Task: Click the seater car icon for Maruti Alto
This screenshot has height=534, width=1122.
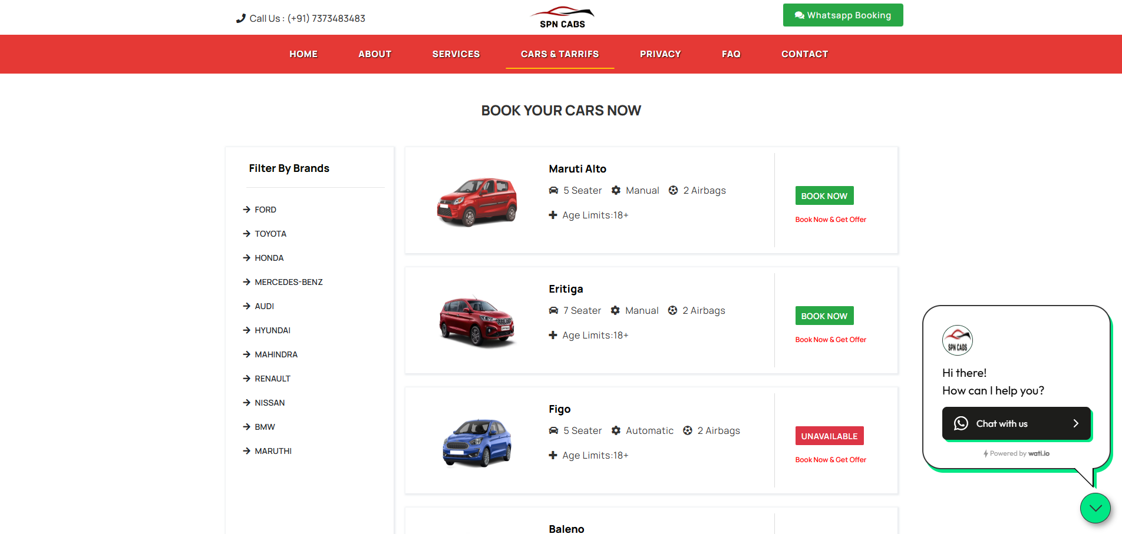Action: pyautogui.click(x=553, y=190)
